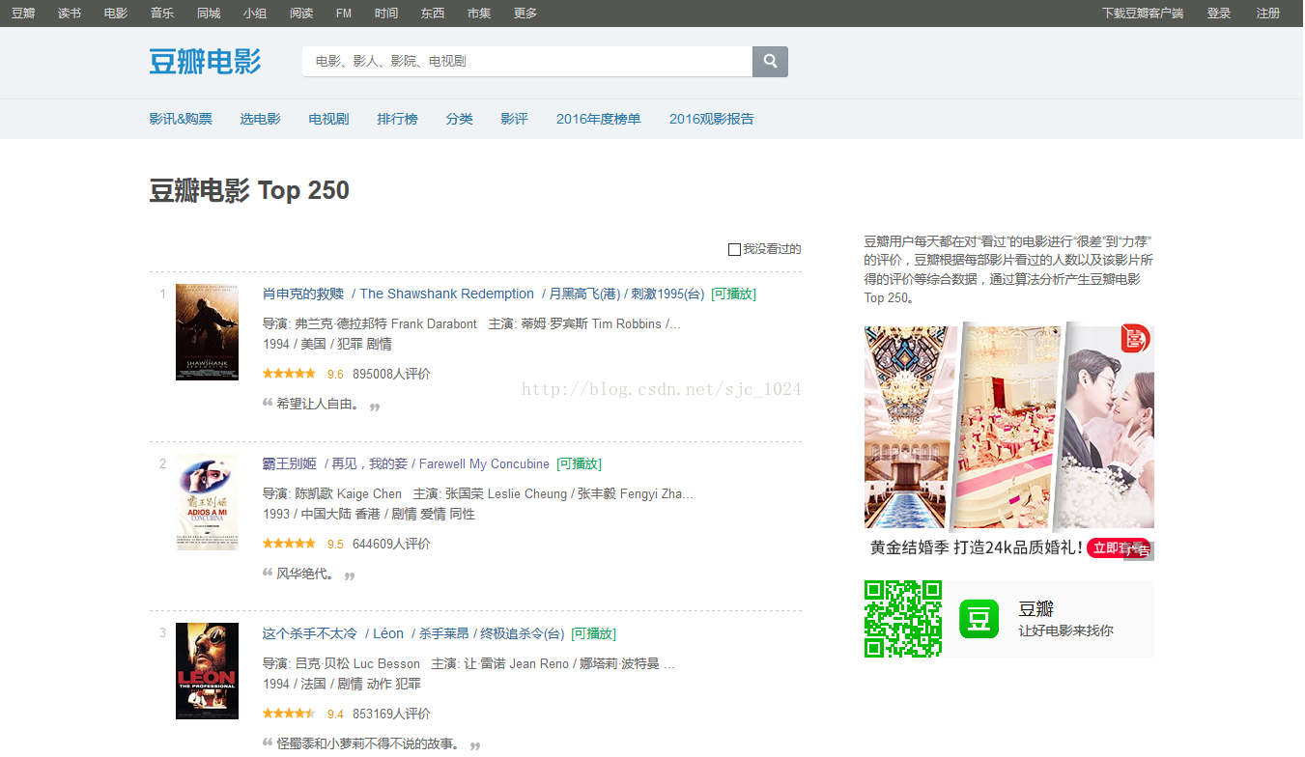Click the quote 风华绝代。

(x=305, y=574)
